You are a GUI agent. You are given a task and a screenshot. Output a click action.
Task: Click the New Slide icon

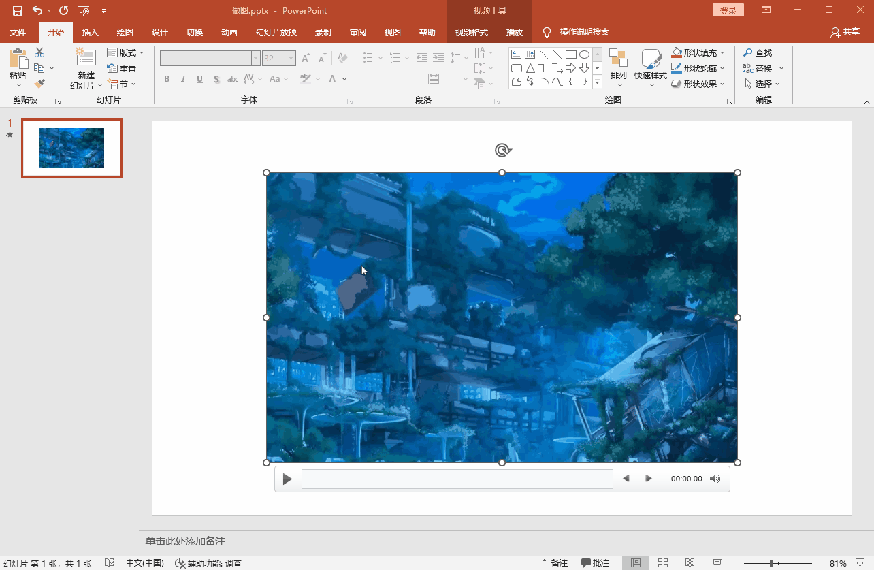86,59
